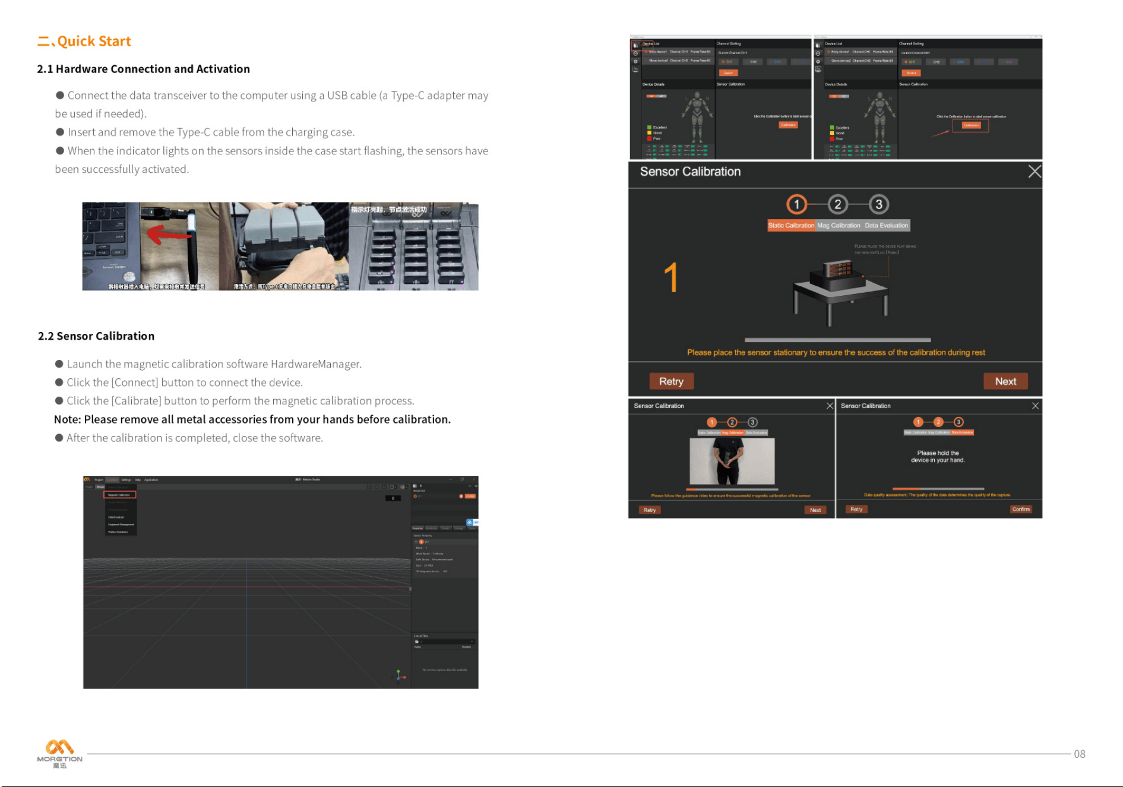
Task: Open the grid view icon in Motion Studio toolbar
Action: coord(403,486)
